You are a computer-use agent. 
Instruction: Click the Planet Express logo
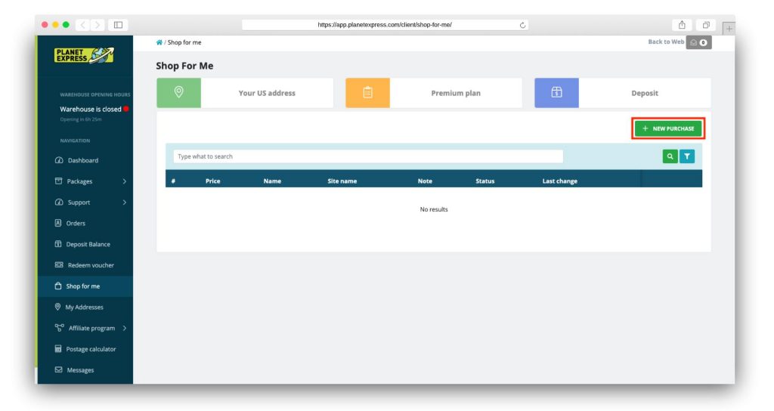pos(84,55)
